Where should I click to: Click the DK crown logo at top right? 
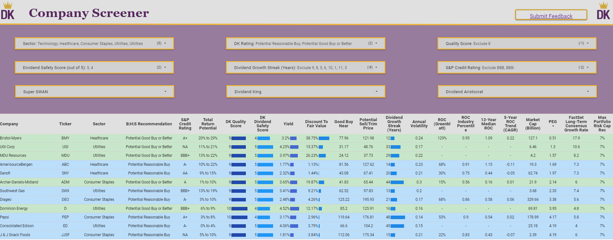tap(603, 11)
